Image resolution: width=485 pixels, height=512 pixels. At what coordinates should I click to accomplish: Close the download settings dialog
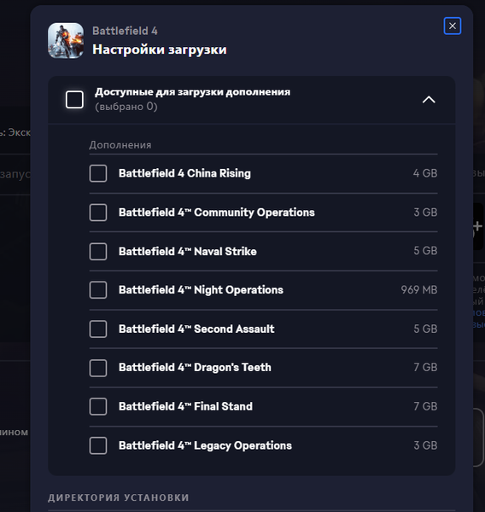pyautogui.click(x=452, y=26)
